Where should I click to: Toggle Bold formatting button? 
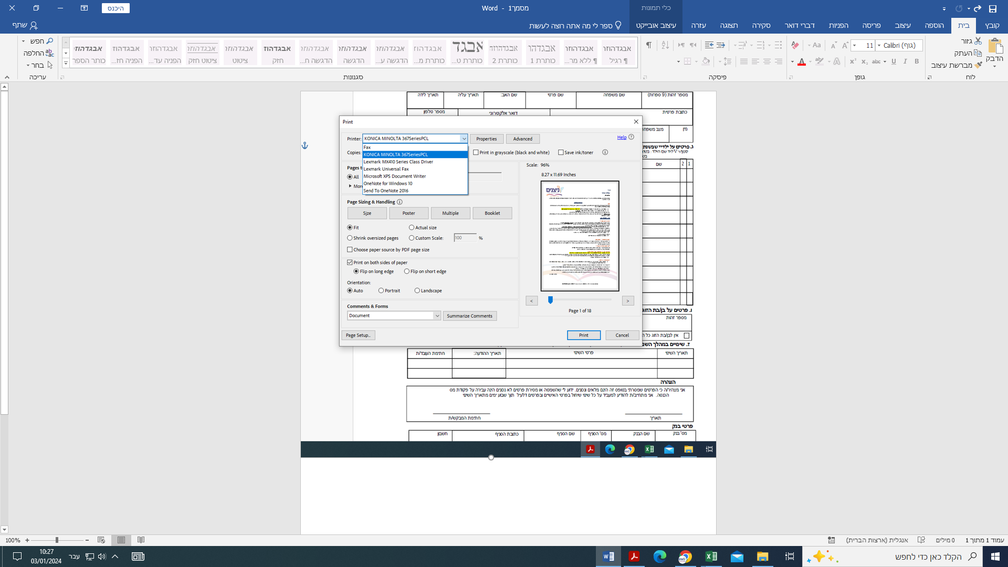[917, 61]
